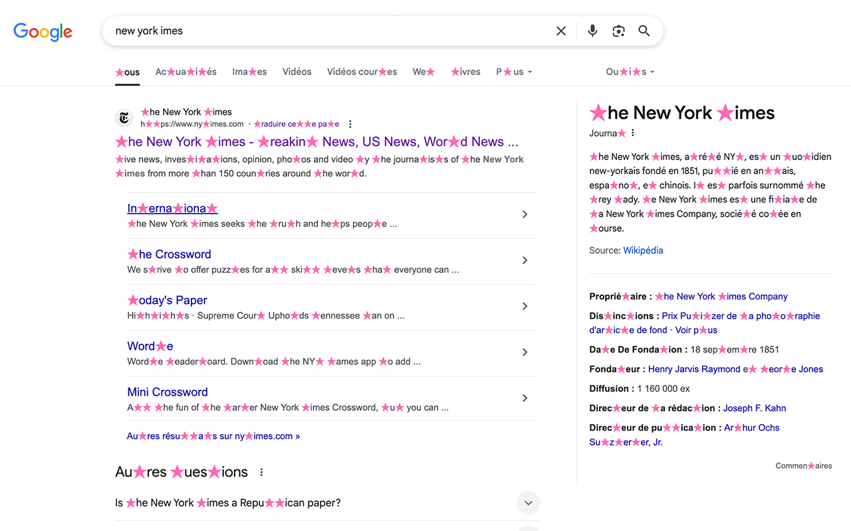Click The New York Times Company owner link
851x531 pixels.
click(x=721, y=297)
